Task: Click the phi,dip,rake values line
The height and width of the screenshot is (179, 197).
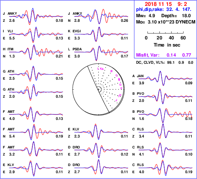Action: coord(164,9)
